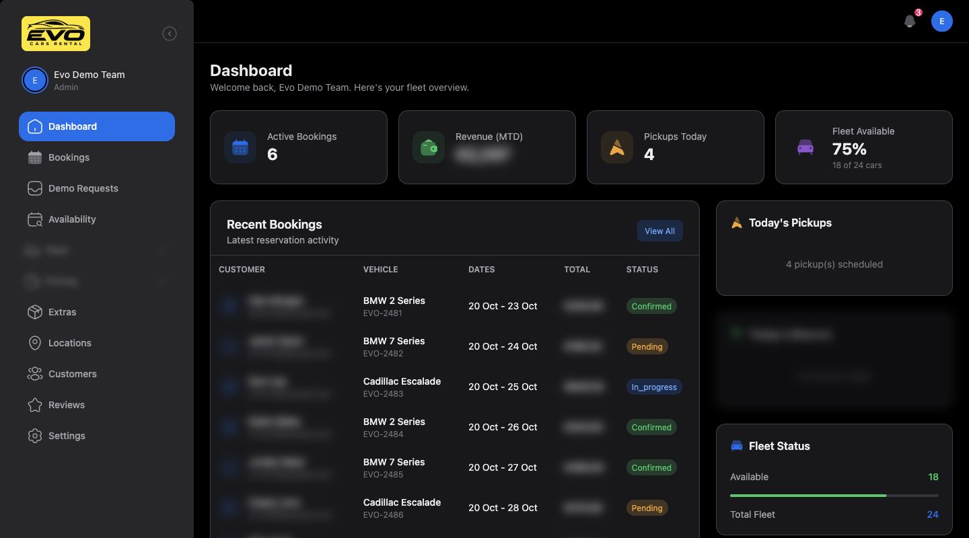
Task: Sort by the DATES column header
Action: pyautogui.click(x=482, y=269)
